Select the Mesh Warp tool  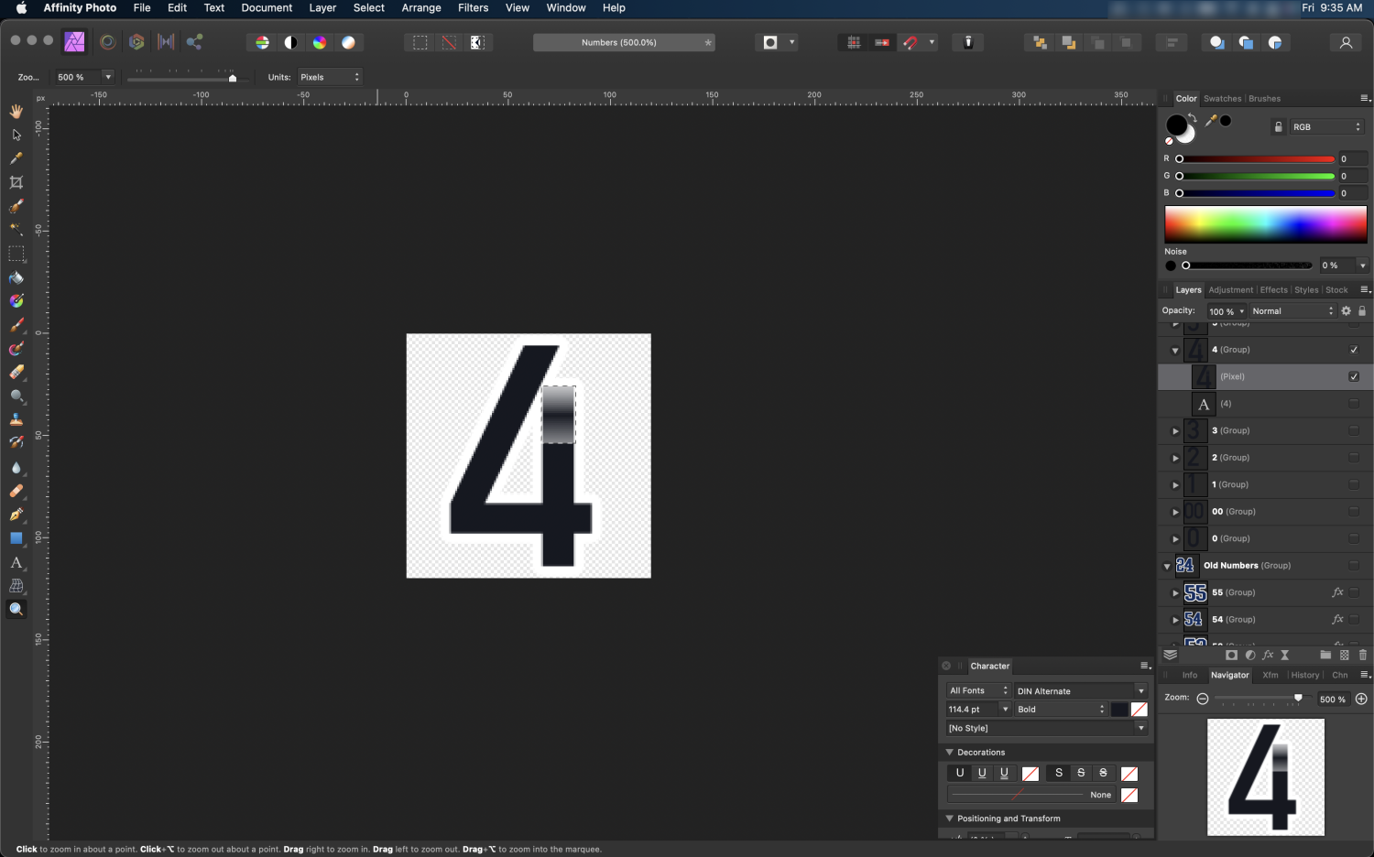[x=16, y=586]
